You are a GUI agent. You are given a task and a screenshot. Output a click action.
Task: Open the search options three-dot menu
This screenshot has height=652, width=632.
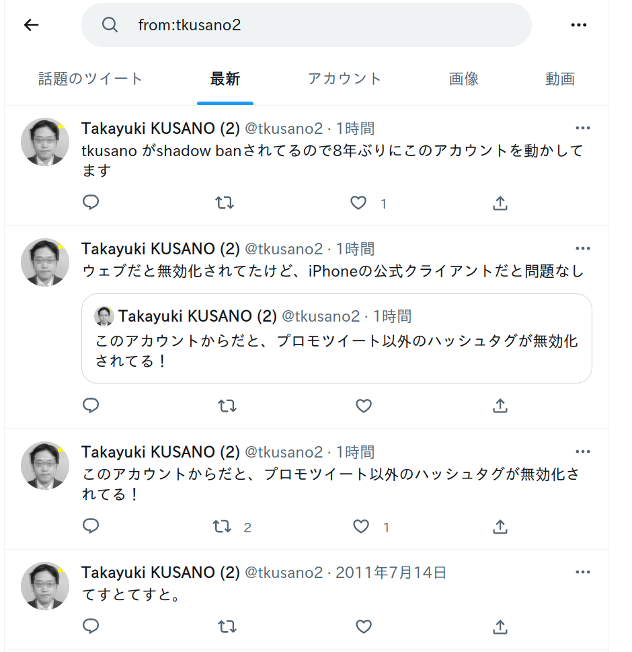pyautogui.click(x=578, y=25)
